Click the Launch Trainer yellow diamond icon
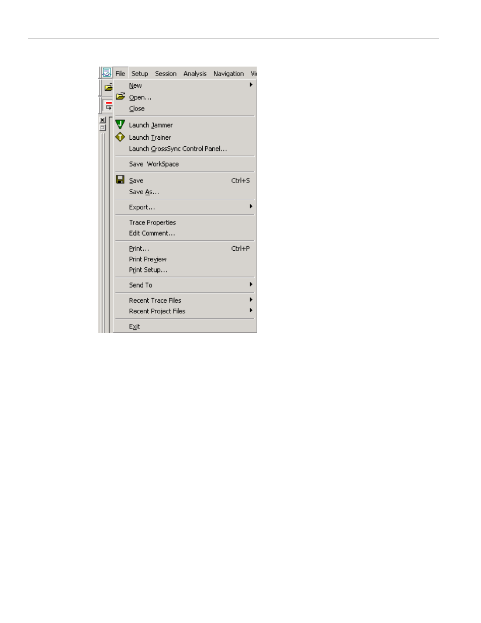Image resolution: width=481 pixels, height=623 pixels. [120, 137]
